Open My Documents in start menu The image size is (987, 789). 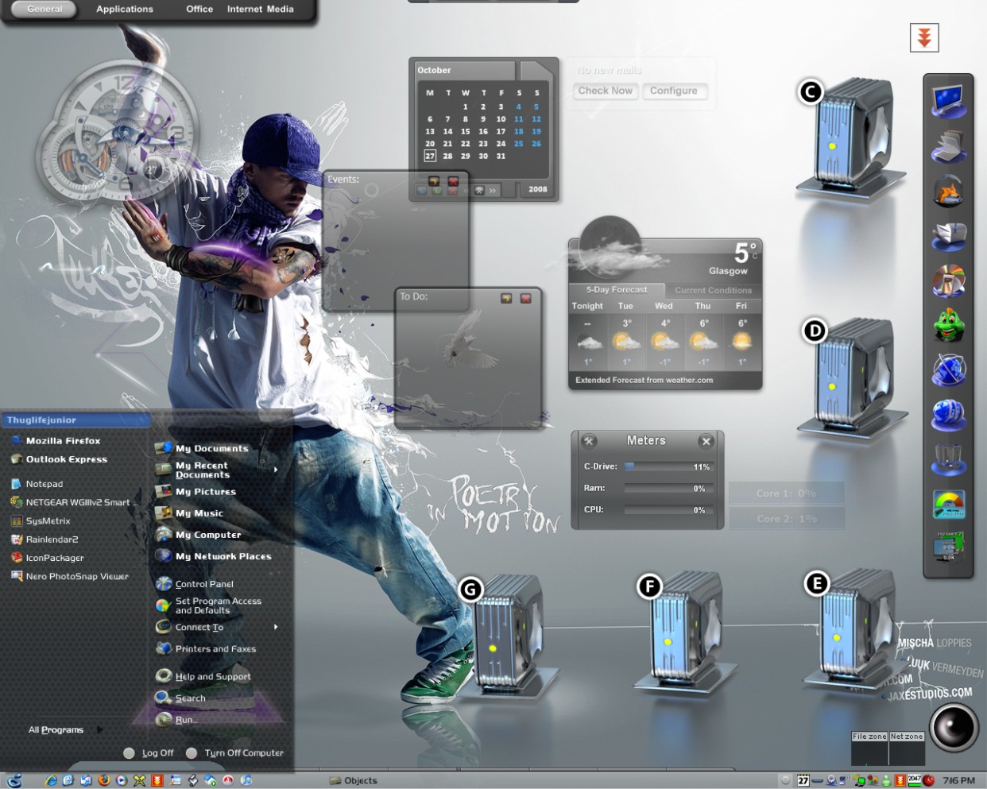[211, 448]
